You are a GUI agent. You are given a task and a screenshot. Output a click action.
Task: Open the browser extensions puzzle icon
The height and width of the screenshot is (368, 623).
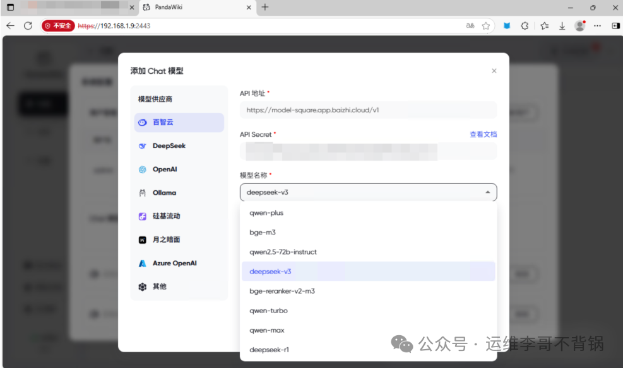point(525,26)
